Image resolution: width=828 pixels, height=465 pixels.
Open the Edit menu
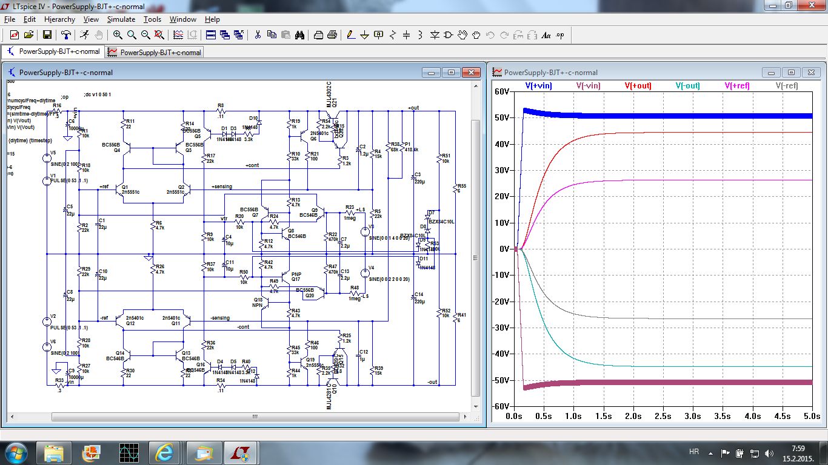[x=30, y=19]
